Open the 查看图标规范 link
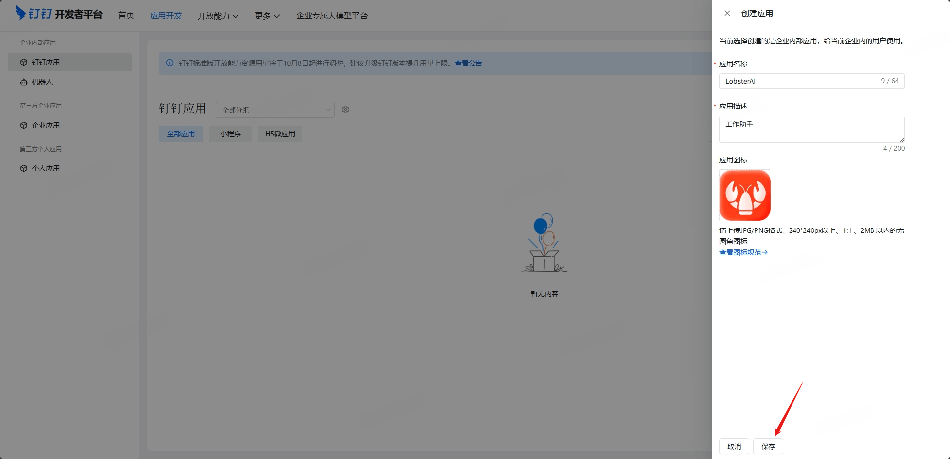The width and height of the screenshot is (950, 459). (742, 252)
